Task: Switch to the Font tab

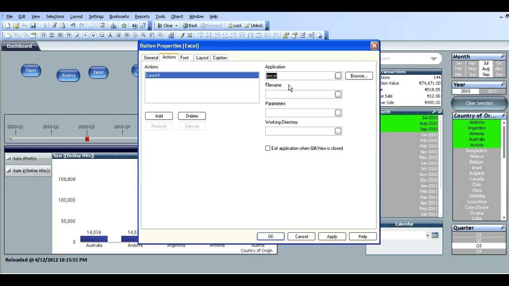Action: click(x=185, y=58)
